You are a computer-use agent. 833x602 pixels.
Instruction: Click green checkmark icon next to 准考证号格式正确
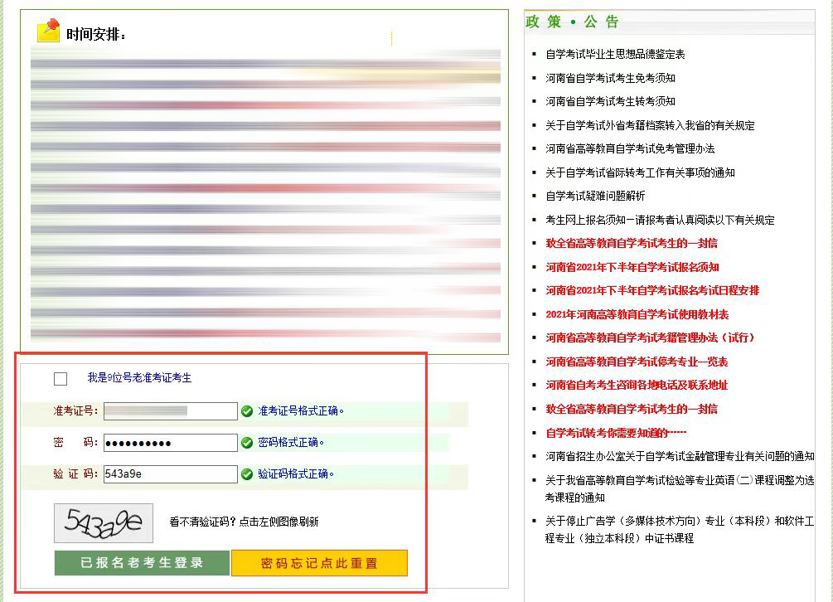[247, 411]
